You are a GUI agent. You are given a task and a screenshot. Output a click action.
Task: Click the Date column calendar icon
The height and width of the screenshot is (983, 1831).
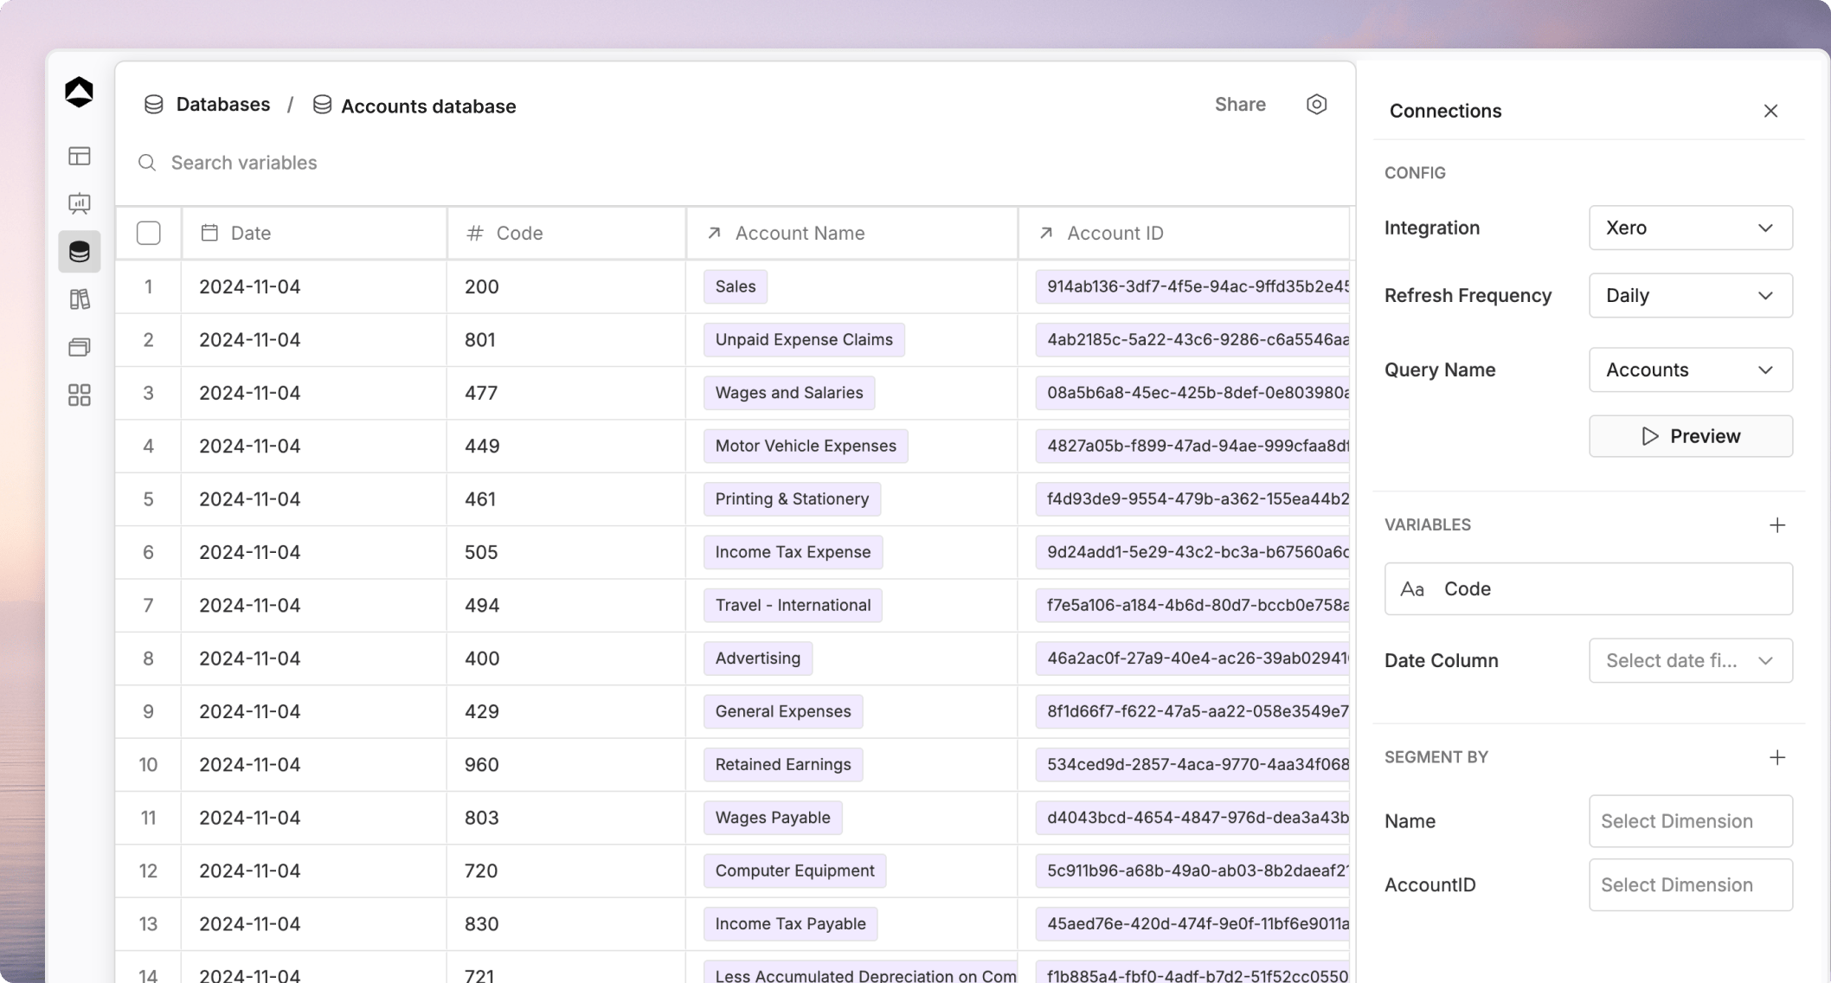click(x=209, y=233)
